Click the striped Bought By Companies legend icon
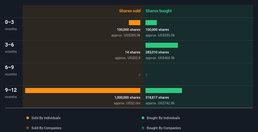The image size is (258, 132). (x=143, y=128)
